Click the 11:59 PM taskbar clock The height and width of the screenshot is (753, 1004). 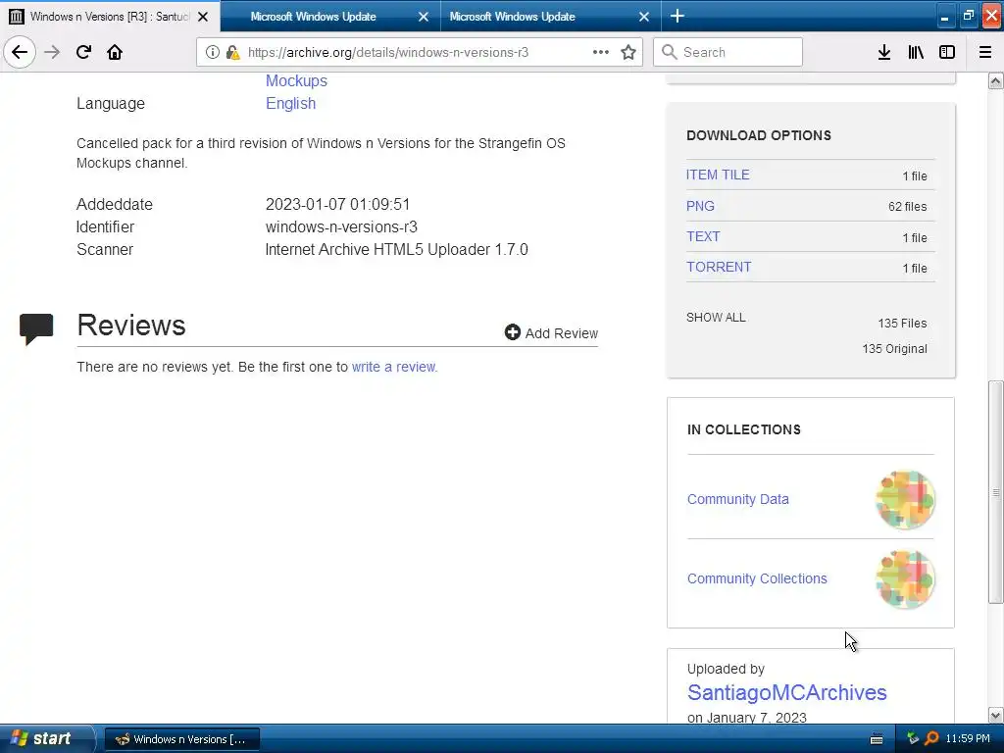pos(968,738)
